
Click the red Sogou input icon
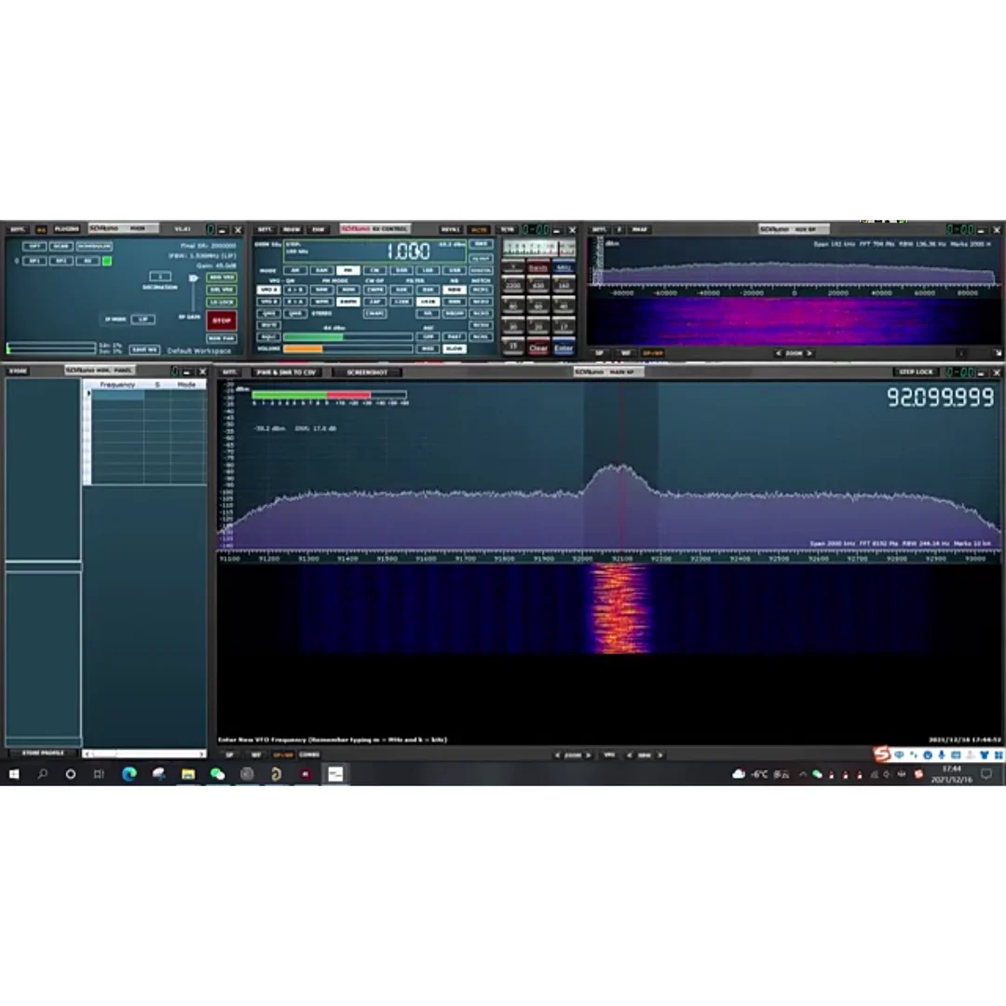coord(882,754)
